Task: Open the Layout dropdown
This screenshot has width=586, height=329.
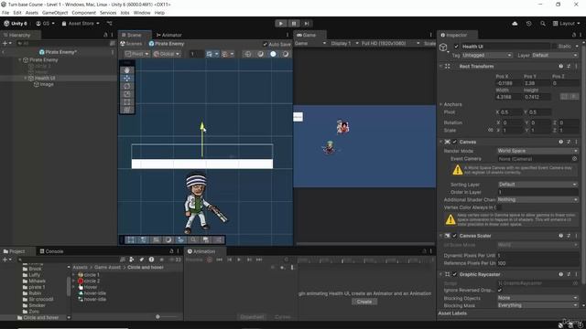Action: click(x=566, y=24)
